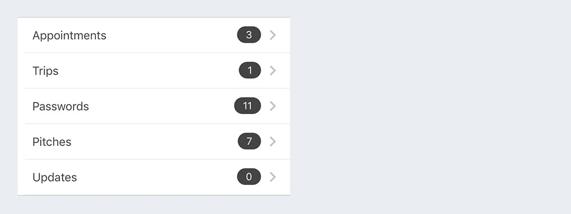This screenshot has height=214, width=571.
Task: Select the Trips label text
Action: click(45, 71)
